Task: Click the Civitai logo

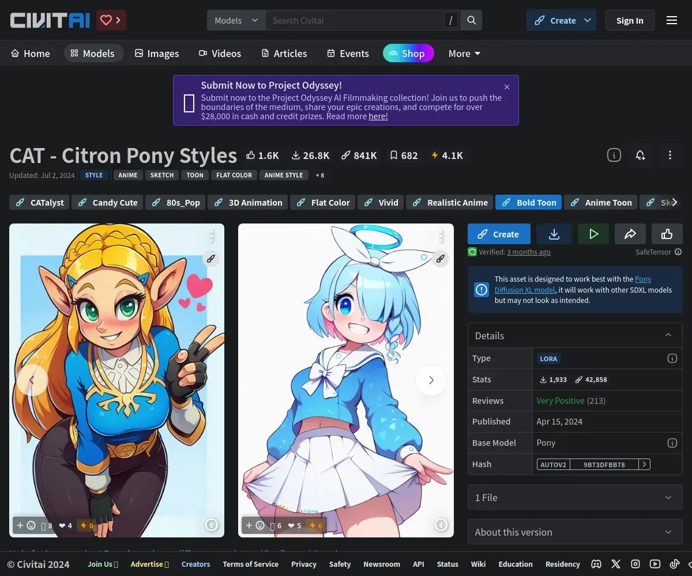Action: pyautogui.click(x=50, y=20)
